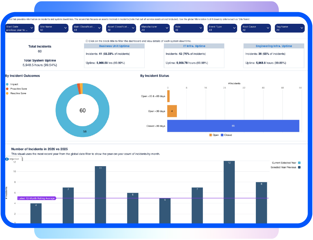Click the IT Infra. Uptime title to filter
This screenshot has width=313, height=240.
tap(194, 46)
